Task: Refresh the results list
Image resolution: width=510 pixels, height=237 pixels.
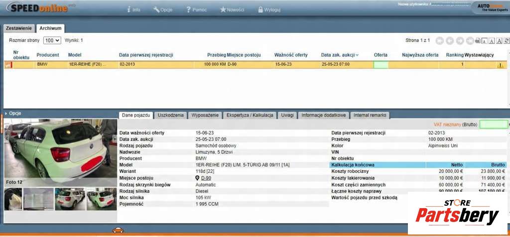Action: [x=507, y=41]
